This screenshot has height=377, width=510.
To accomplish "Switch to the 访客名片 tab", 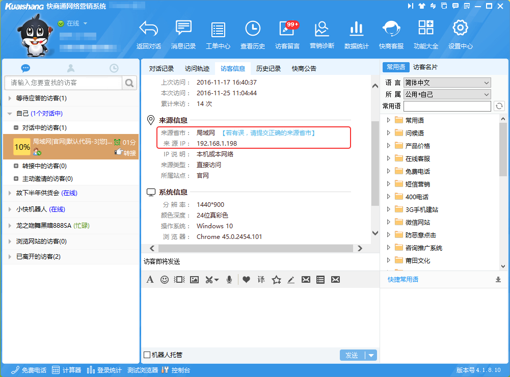I will 425,67.
